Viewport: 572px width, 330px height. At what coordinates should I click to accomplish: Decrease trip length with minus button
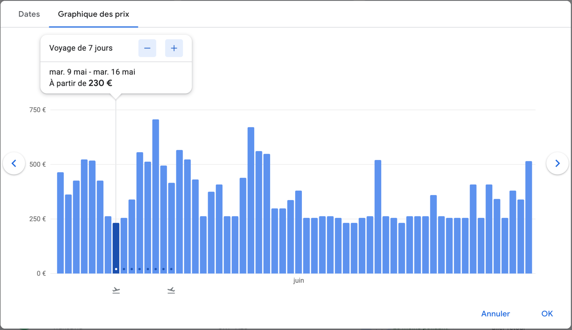[x=147, y=48]
